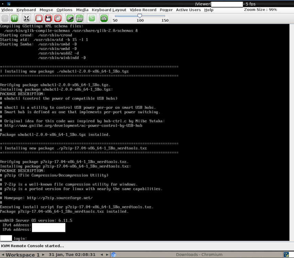294x258 pixels.
Task: Toggle full screen mode icon
Action: coord(26,18)
